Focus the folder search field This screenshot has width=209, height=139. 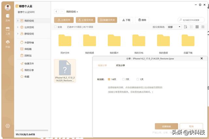(191, 20)
